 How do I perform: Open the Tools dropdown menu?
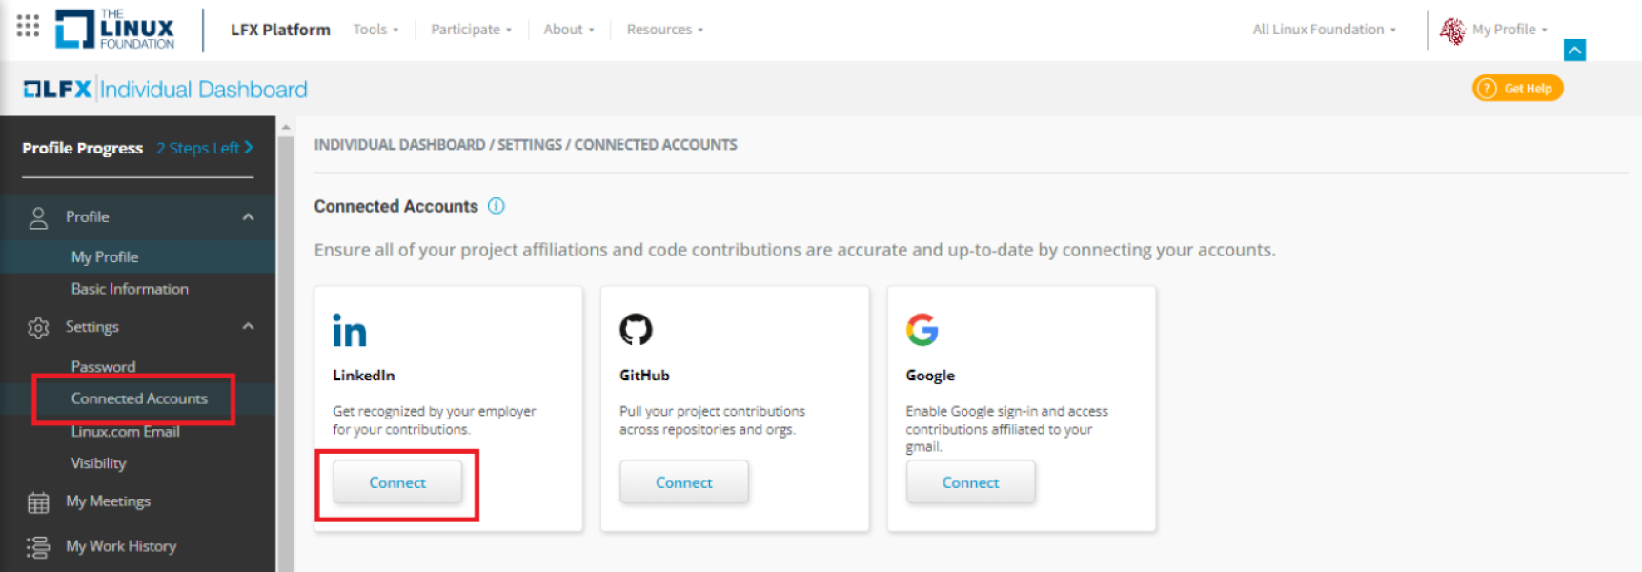click(375, 30)
